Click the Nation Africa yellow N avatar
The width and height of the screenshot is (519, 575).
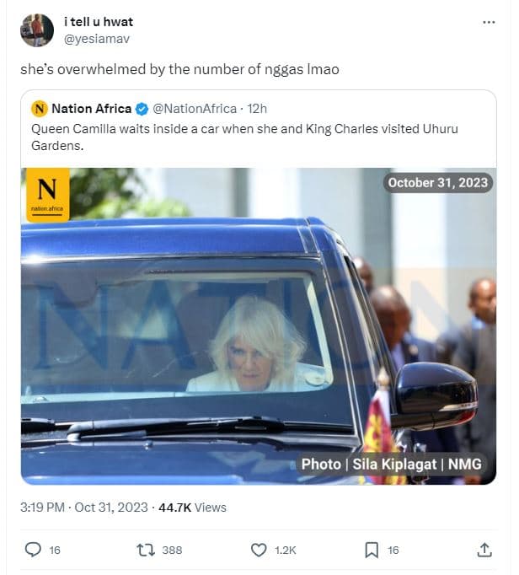40,109
